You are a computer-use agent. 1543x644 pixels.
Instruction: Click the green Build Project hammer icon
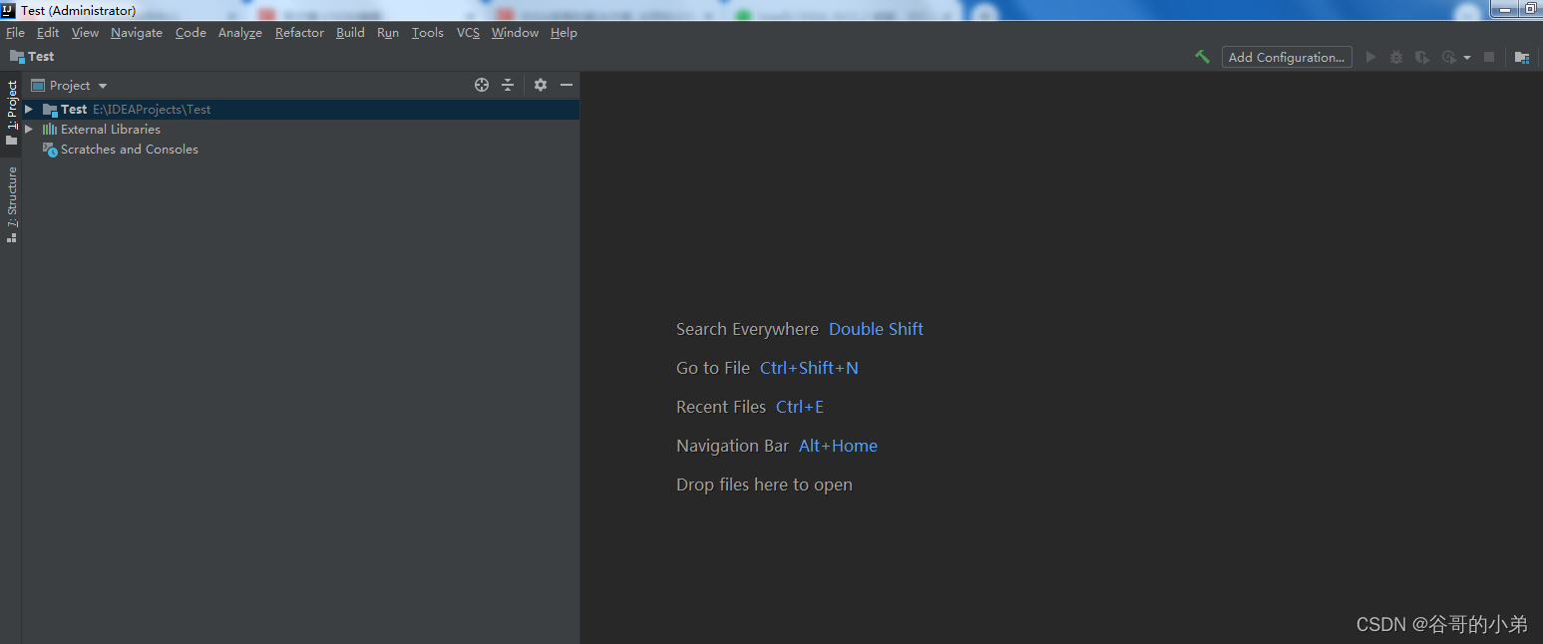click(1202, 57)
